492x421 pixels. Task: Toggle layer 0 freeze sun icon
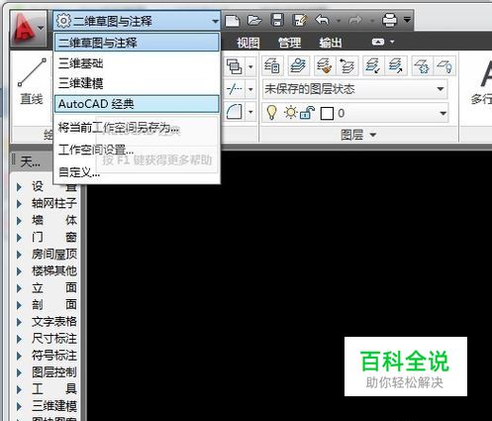coord(290,113)
